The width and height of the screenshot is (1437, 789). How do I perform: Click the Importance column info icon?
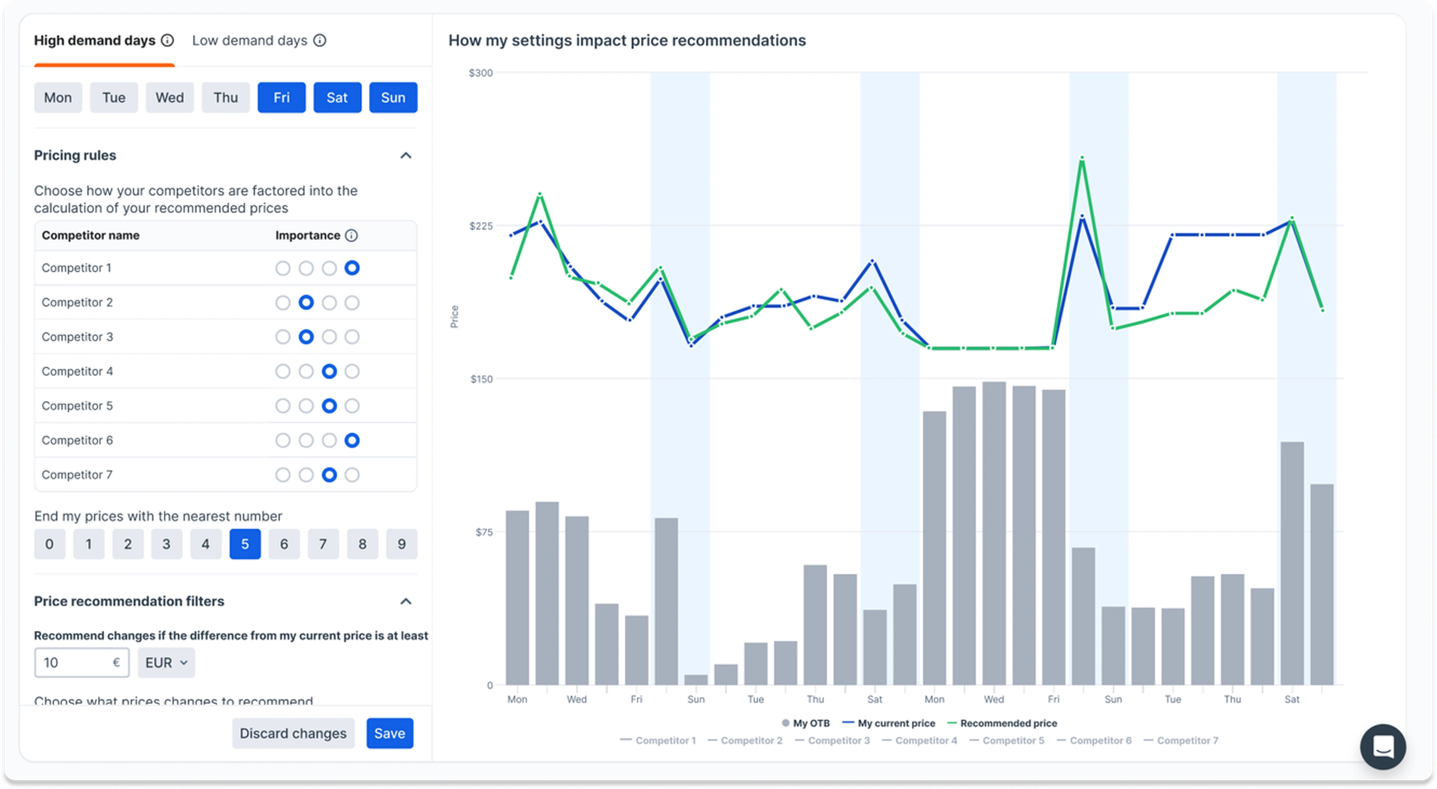351,235
